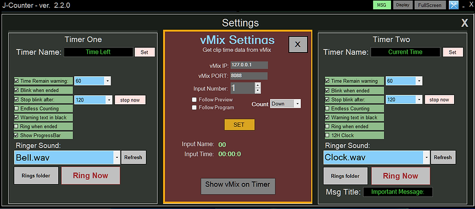Decrease the vMix Input Number
Viewport: 475px width, 209px height.
tap(258, 91)
